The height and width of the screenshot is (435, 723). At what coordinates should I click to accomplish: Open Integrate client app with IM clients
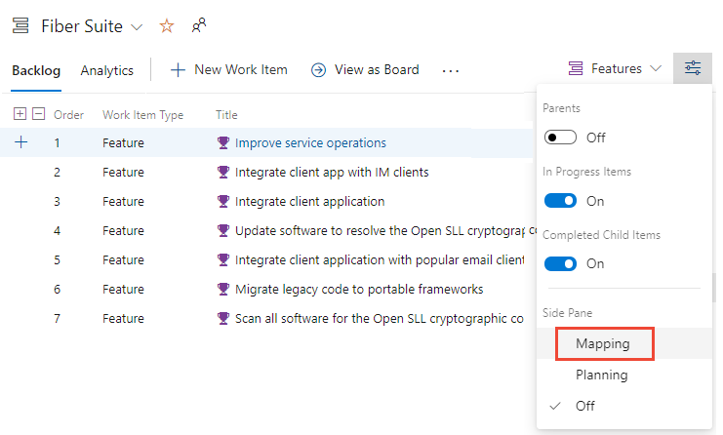coord(332,173)
